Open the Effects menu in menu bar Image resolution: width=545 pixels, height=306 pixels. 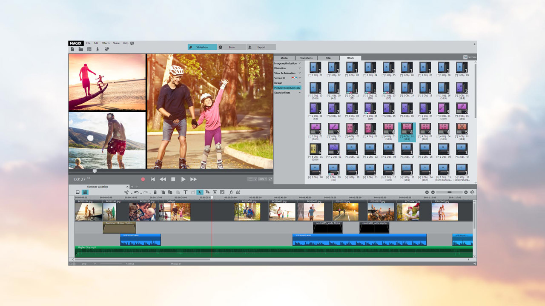[105, 43]
